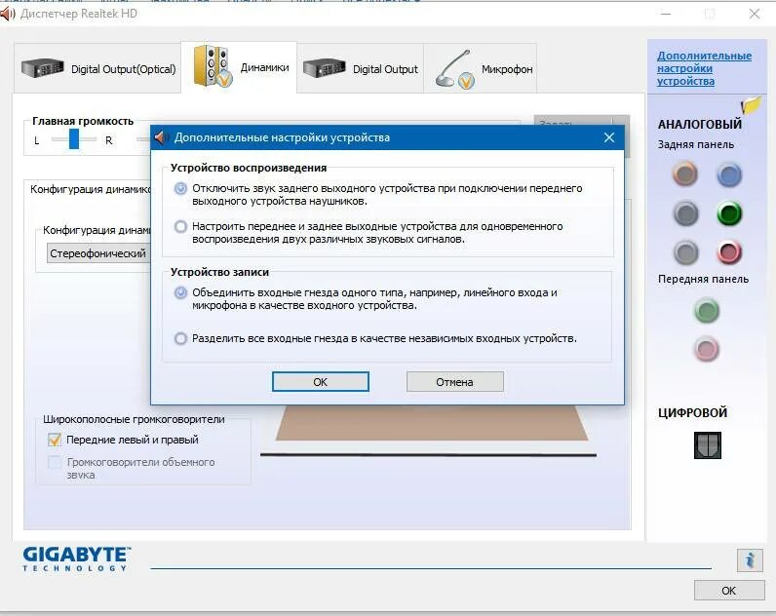
Task: Select 'Разделить все входные гнезда' option
Action: pos(180,339)
